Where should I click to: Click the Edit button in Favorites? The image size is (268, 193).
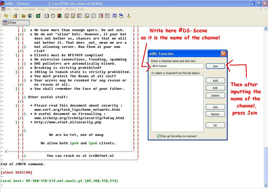(x=215, y=88)
